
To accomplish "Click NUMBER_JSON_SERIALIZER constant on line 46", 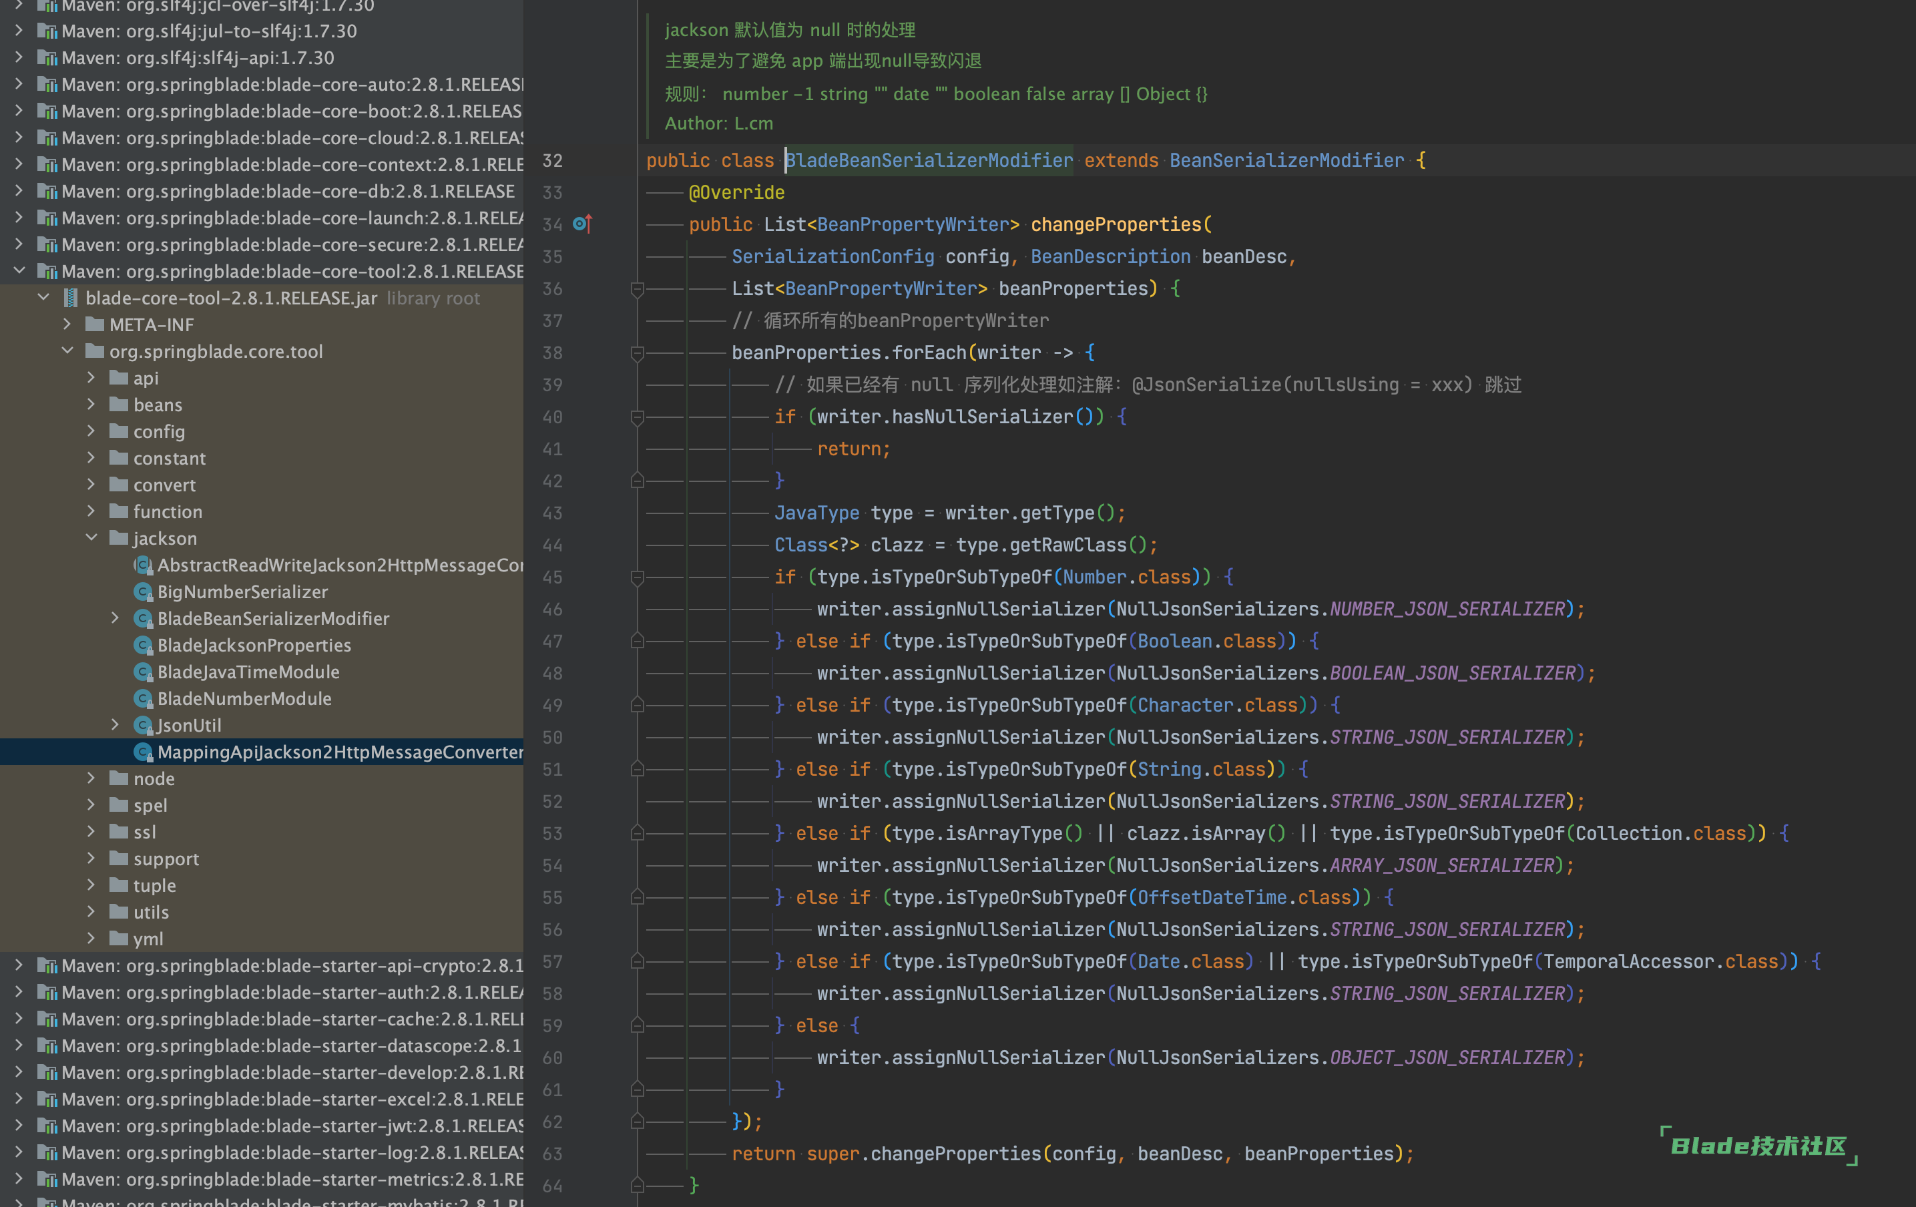I will [1447, 610].
